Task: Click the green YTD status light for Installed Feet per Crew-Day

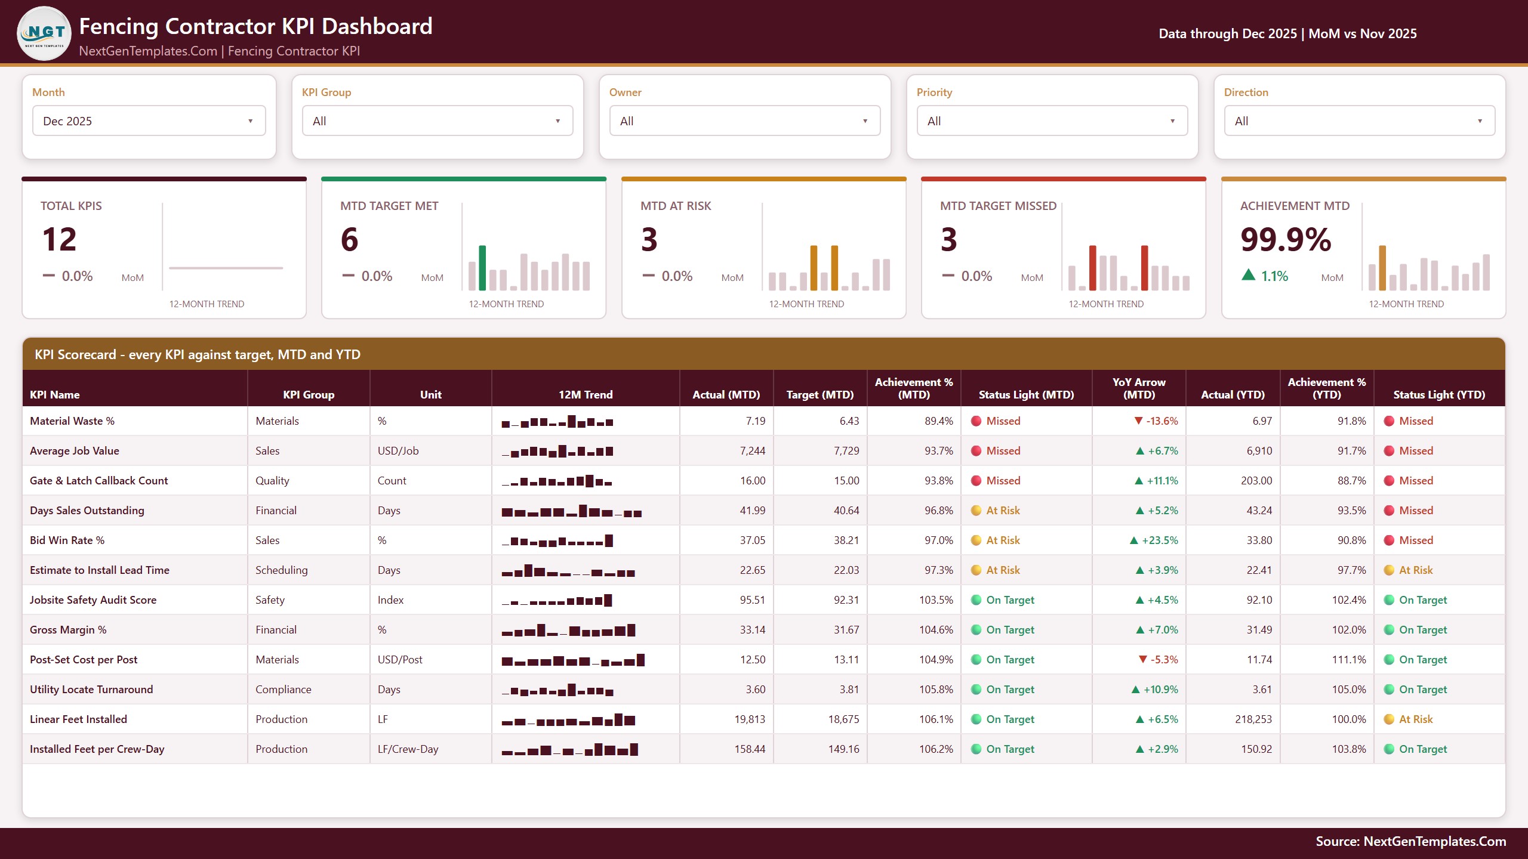Action: pos(1389,749)
